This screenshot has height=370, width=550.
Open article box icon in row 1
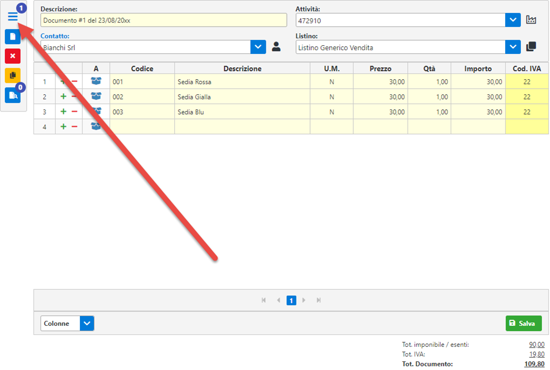click(x=96, y=81)
